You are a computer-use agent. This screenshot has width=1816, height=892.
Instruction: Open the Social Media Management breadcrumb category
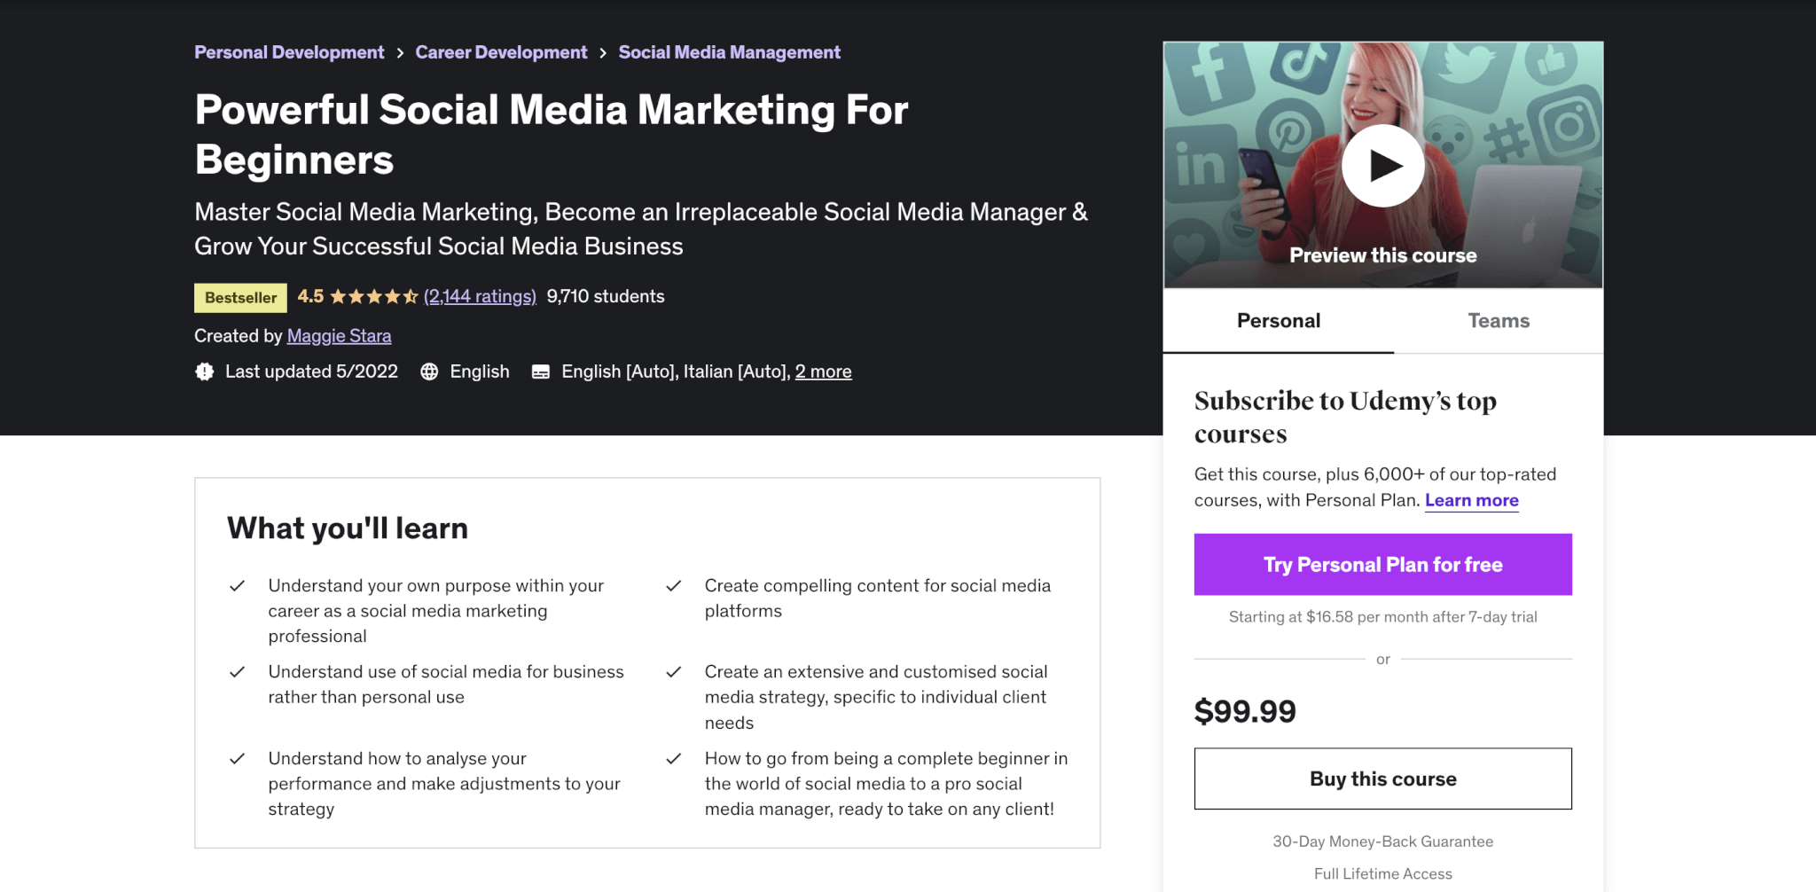pyautogui.click(x=729, y=51)
